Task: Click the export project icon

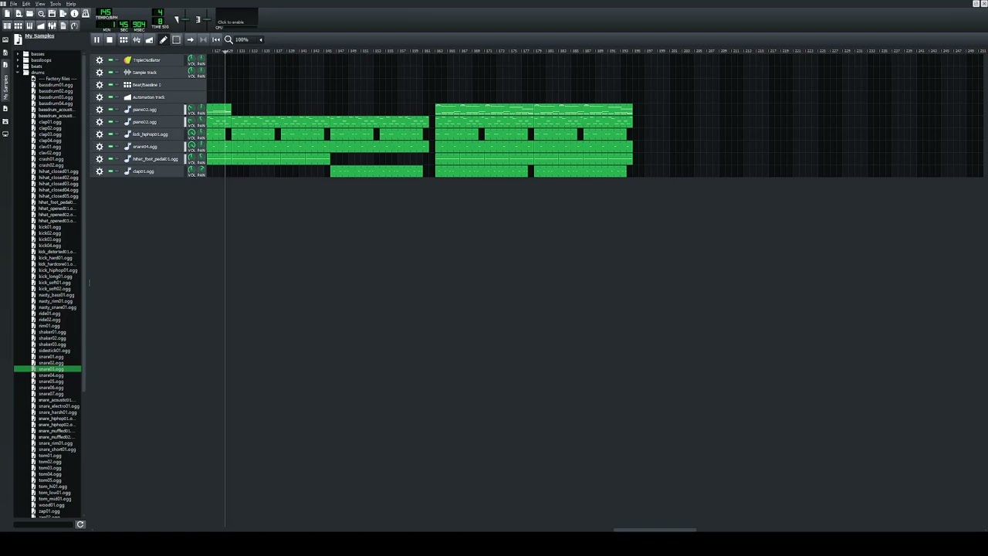Action: tap(63, 14)
